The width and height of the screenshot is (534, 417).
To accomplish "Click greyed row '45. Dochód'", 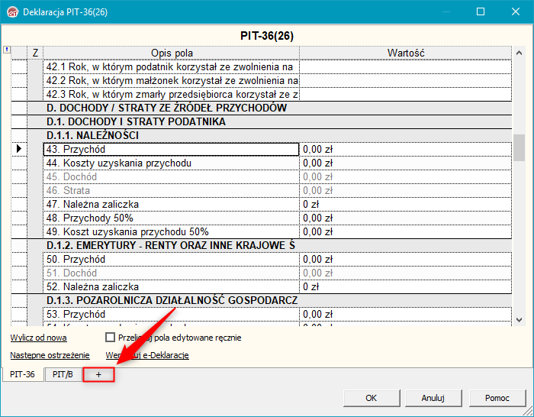I will pos(172,176).
